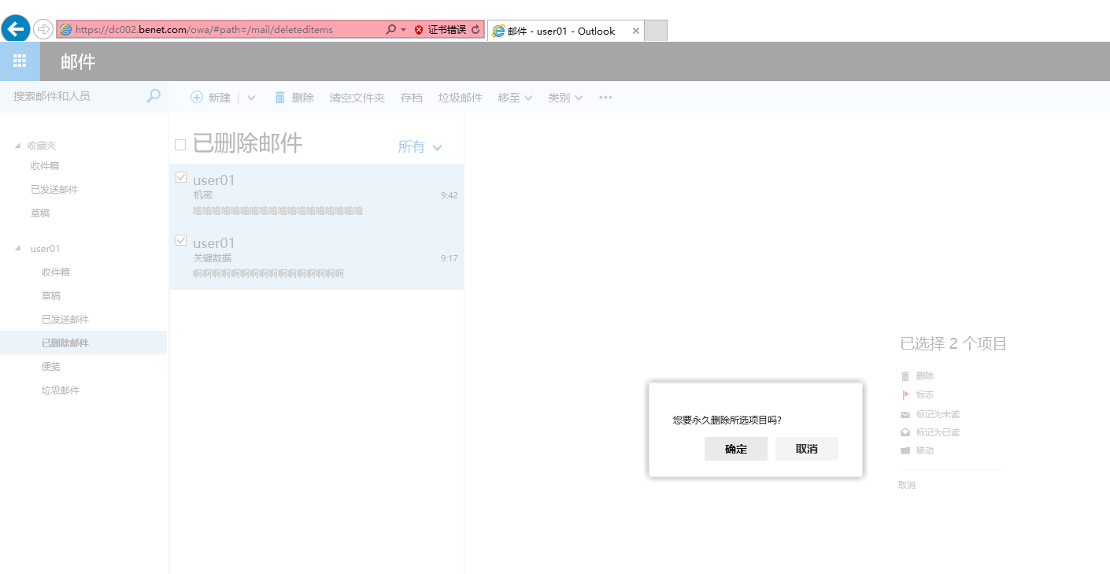The image size is (1110, 574).
Task: Click the IE page icon in address bar
Action: 66,30
